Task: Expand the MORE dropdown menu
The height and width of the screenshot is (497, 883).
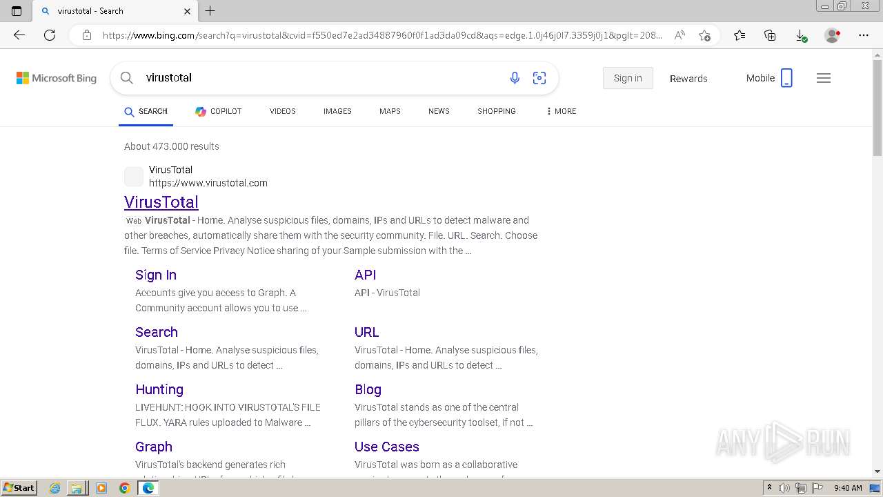Action: [561, 111]
